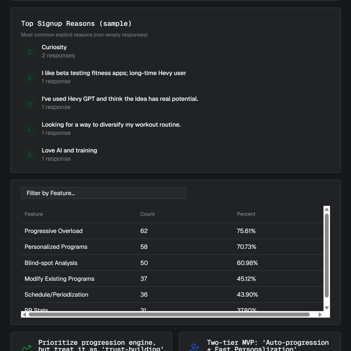
Task: Click the count value 58
Action: click(144, 247)
